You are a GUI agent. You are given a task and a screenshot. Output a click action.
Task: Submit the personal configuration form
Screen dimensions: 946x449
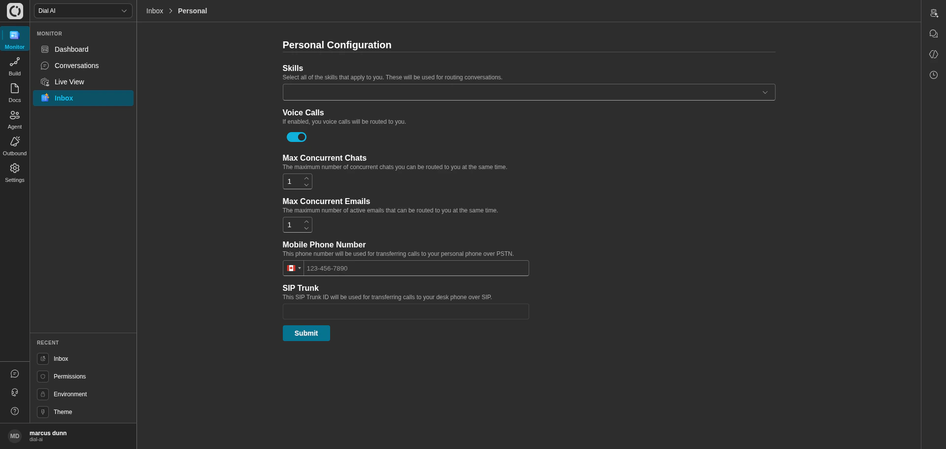306,333
